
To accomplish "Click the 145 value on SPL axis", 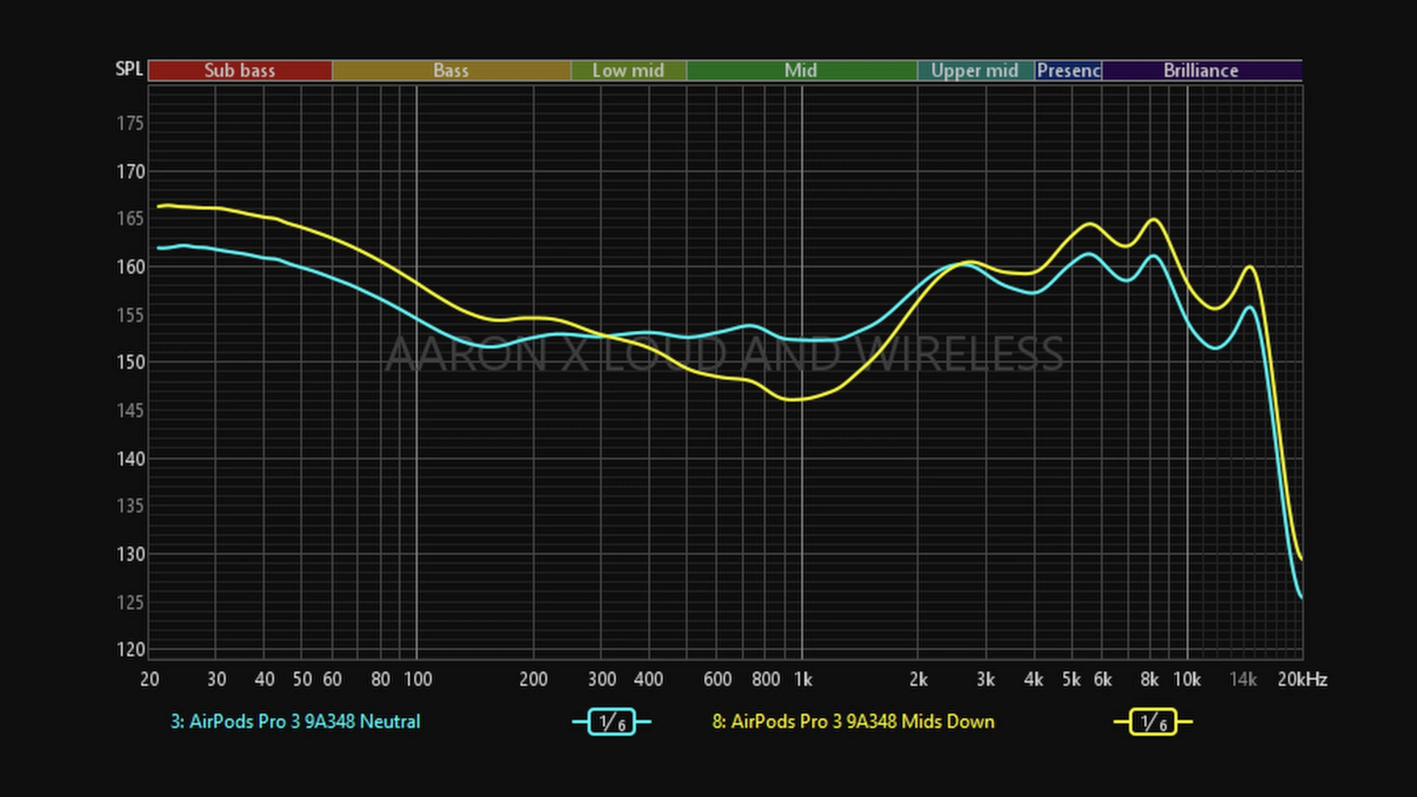I will [130, 411].
